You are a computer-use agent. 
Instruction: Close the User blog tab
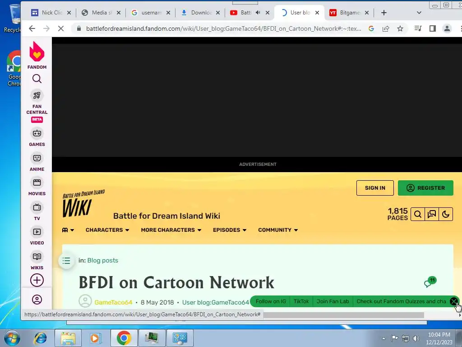(x=317, y=13)
